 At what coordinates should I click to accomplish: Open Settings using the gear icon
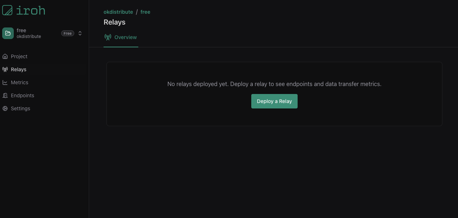pyautogui.click(x=5, y=108)
